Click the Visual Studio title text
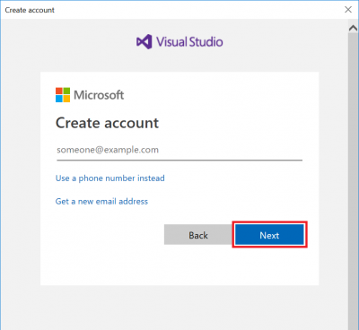Image resolution: width=359 pixels, height=330 pixels. coord(189,42)
